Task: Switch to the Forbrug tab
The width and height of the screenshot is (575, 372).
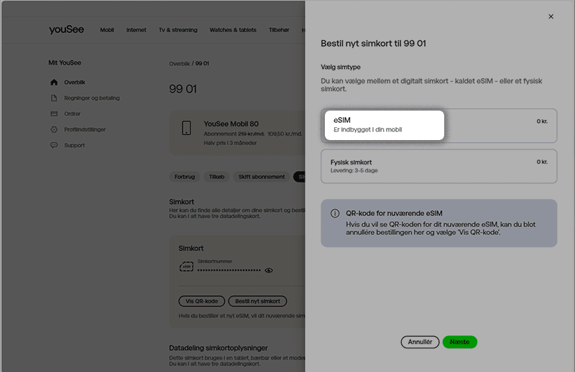Action: (x=185, y=176)
